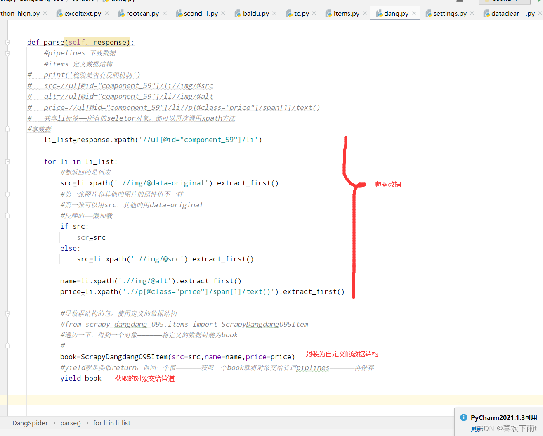Collapse the 'for li in li_list' loop
543x436 pixels.
(x=7, y=162)
